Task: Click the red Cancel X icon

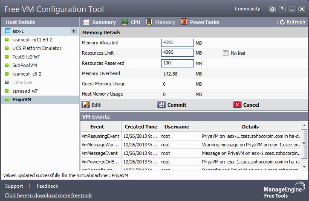Action: tap(237, 105)
